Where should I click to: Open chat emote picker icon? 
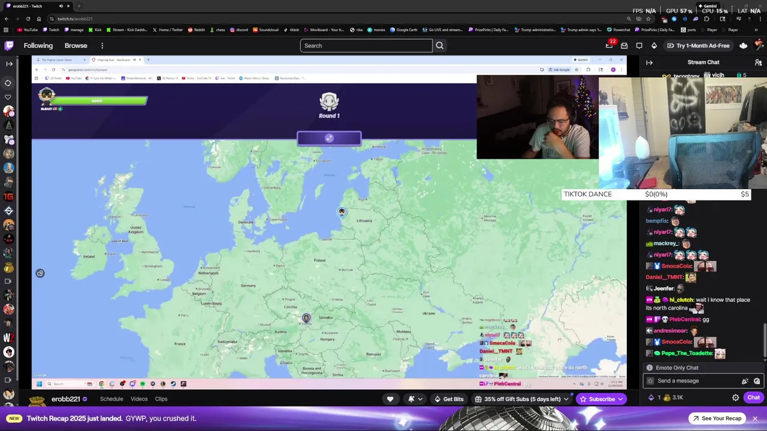[757, 381]
